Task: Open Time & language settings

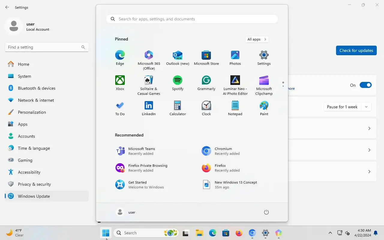Action: 47,148
